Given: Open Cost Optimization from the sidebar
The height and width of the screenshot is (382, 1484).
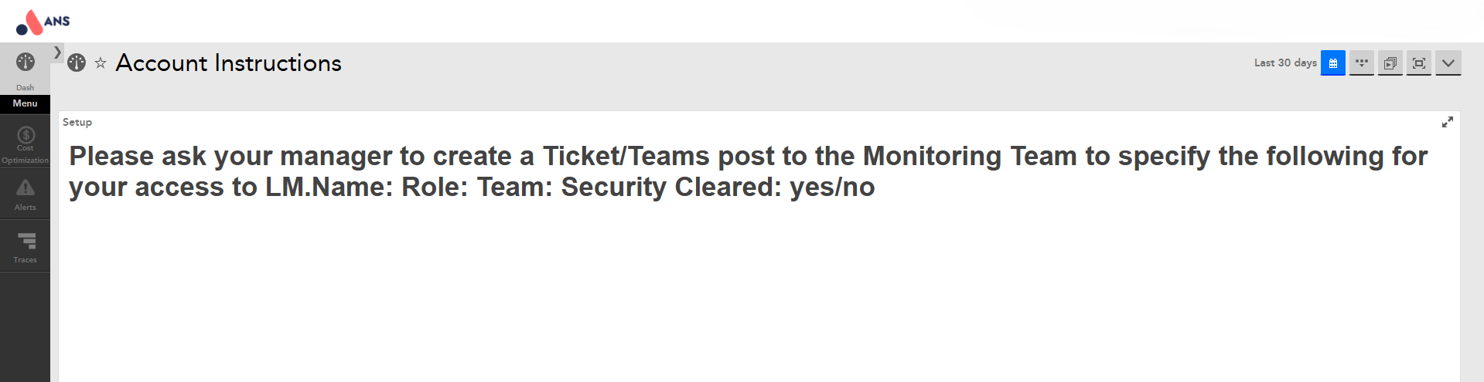Looking at the screenshot, I should click(25, 144).
